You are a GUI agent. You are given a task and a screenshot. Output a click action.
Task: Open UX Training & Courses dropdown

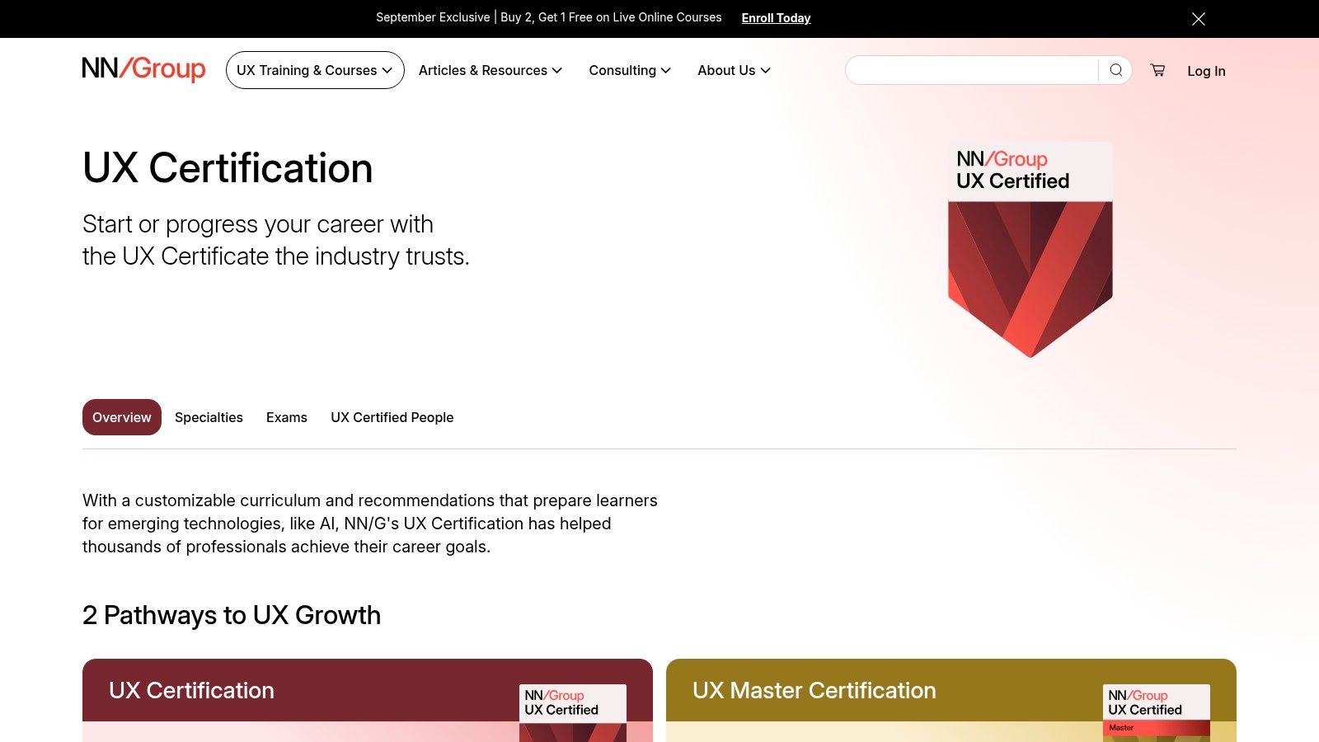tap(315, 70)
